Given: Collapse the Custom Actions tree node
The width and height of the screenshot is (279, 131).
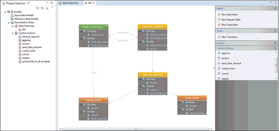Looking at the screenshot, I should click(12, 33).
